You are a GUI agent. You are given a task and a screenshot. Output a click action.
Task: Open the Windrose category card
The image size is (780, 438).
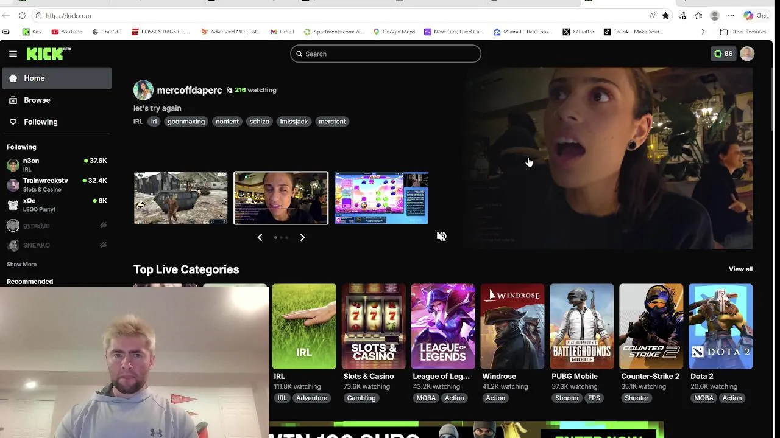tap(512, 327)
